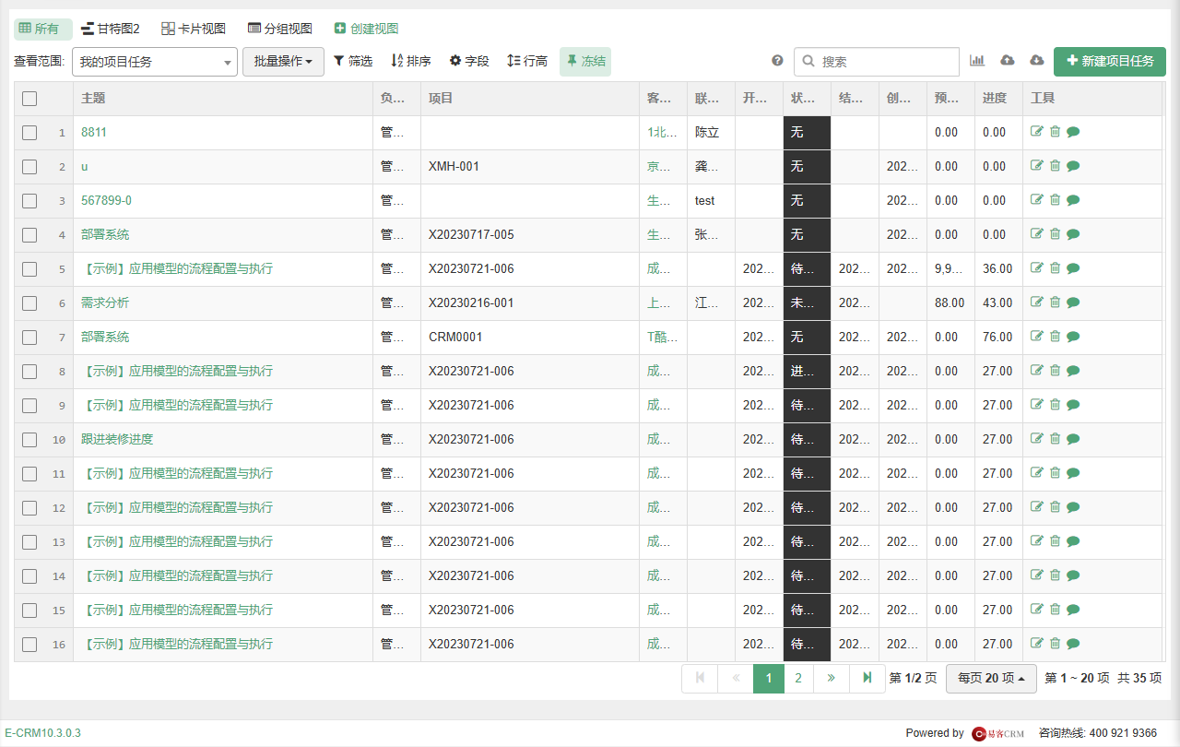Check the box for row 1
The height and width of the screenshot is (747, 1180).
pos(29,132)
